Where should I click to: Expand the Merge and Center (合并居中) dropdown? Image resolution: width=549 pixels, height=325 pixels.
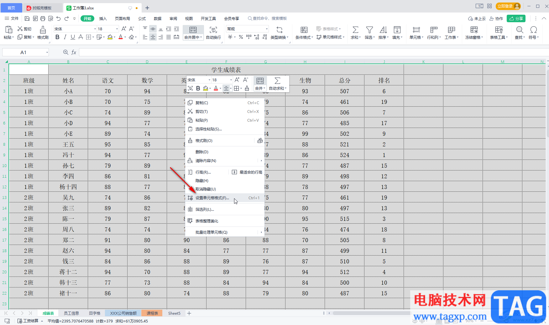click(x=201, y=37)
